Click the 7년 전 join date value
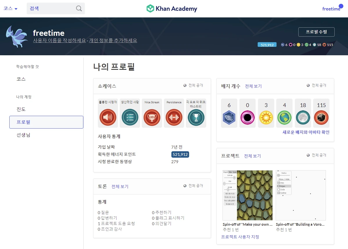The image size is (348, 249). pos(177,147)
